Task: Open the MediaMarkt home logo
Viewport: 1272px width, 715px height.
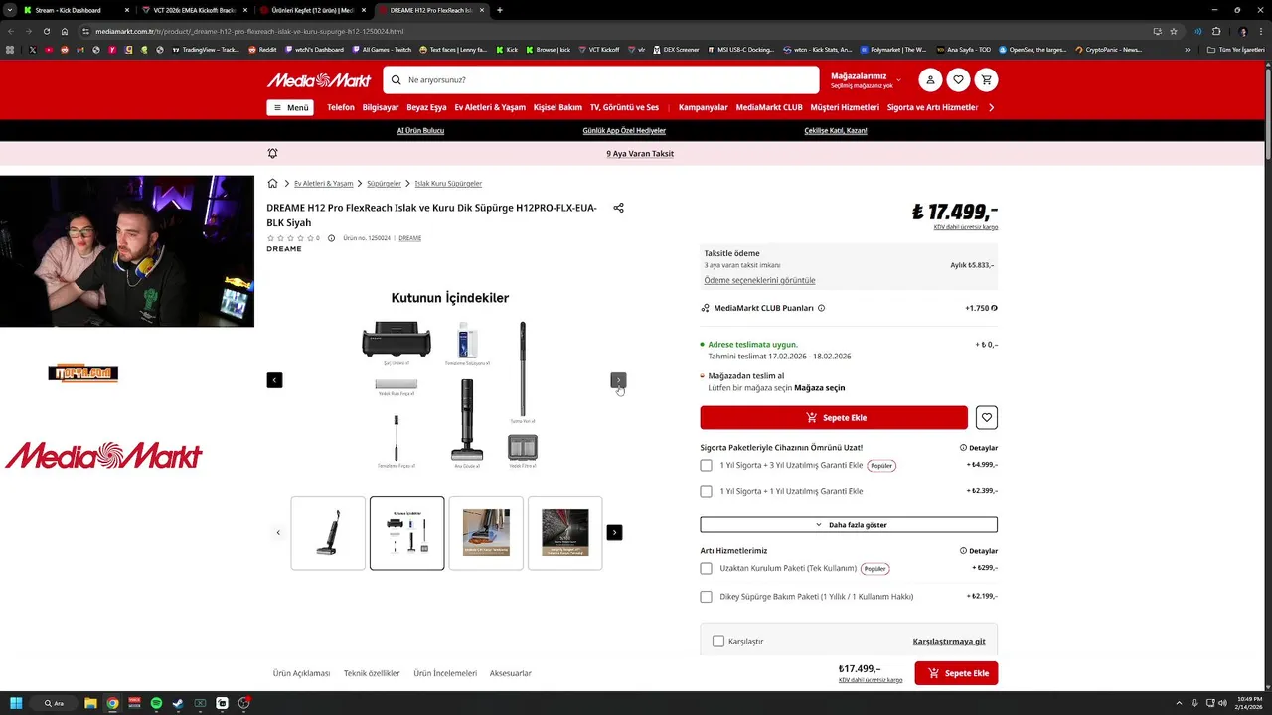Action: 318,80
